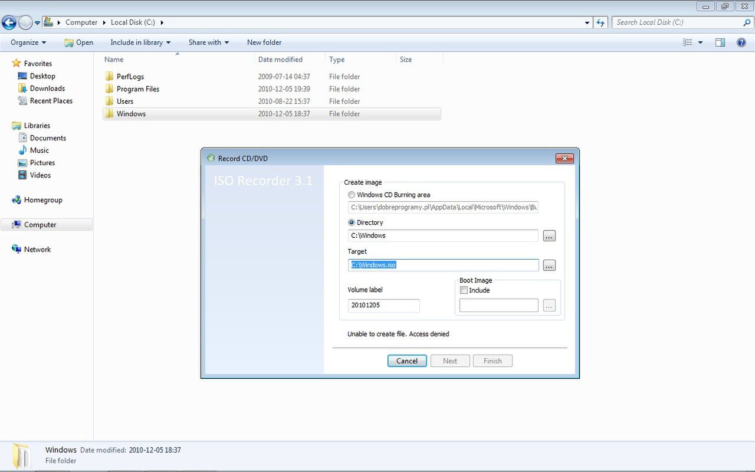Change view using the views icon
Screen dimensions: 755x472
pyautogui.click(x=688, y=42)
